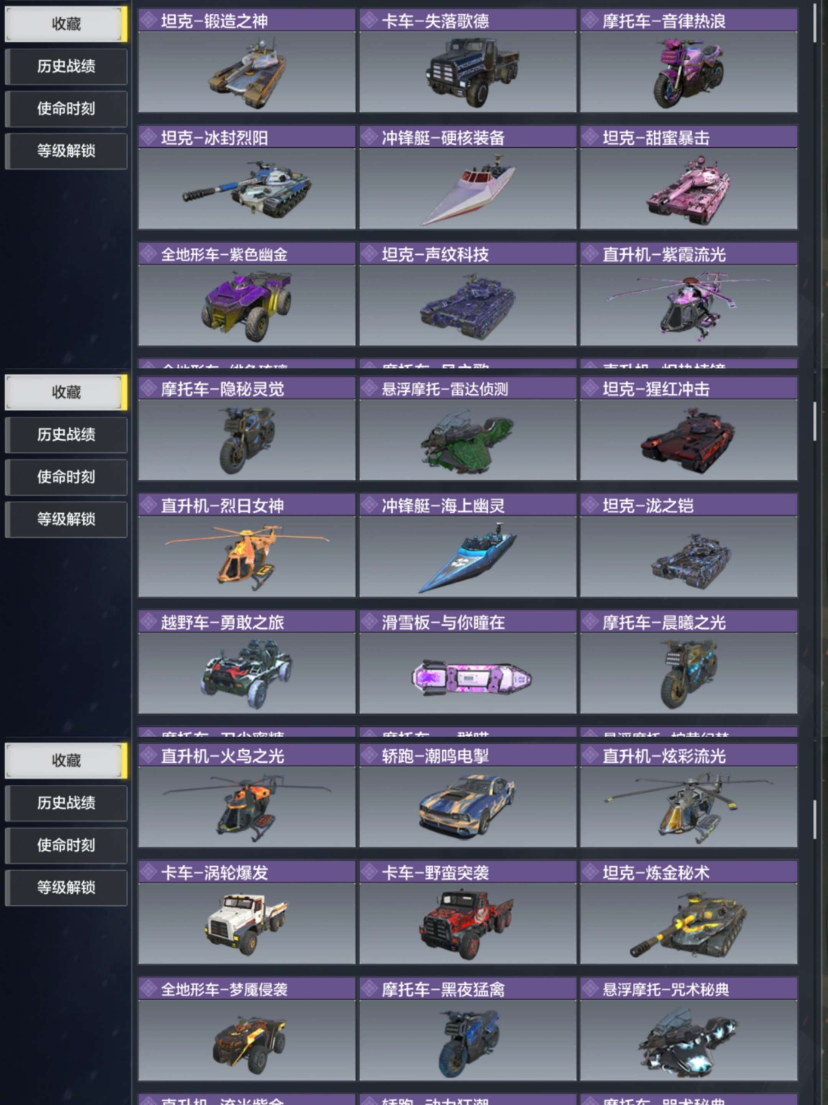This screenshot has width=828, height=1105.
Task: Switch to 历史战绩 tab at top
Action: [66, 66]
